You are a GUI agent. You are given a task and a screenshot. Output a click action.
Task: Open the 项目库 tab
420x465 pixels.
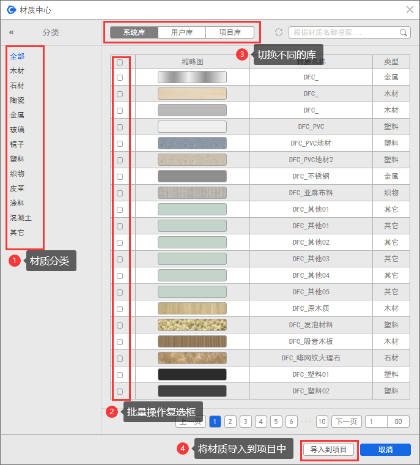coord(229,33)
